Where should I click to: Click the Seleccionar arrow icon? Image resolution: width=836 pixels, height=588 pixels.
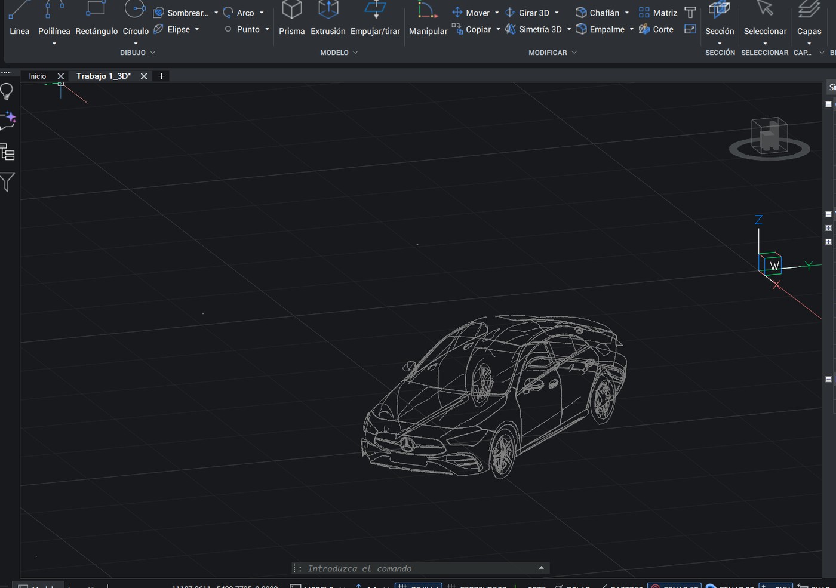[x=765, y=8]
